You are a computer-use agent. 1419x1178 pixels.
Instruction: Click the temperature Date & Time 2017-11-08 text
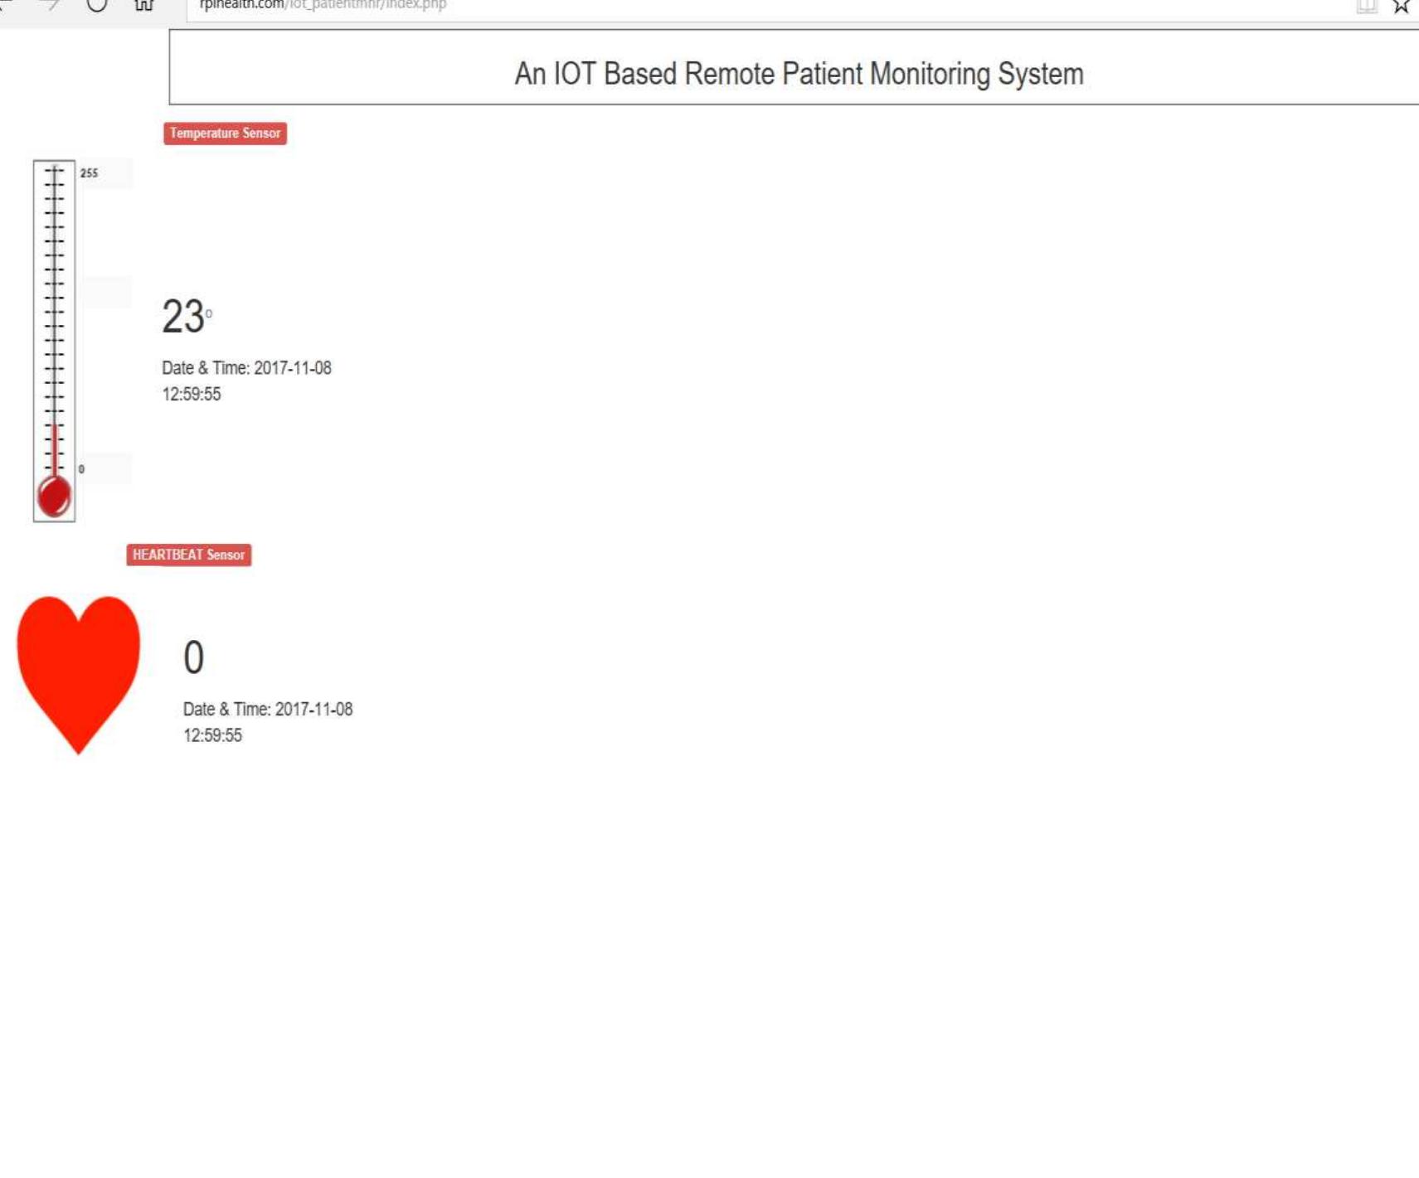pos(246,368)
